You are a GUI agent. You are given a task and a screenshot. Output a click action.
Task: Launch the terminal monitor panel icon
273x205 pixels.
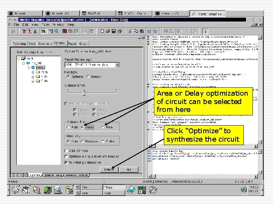47,190
